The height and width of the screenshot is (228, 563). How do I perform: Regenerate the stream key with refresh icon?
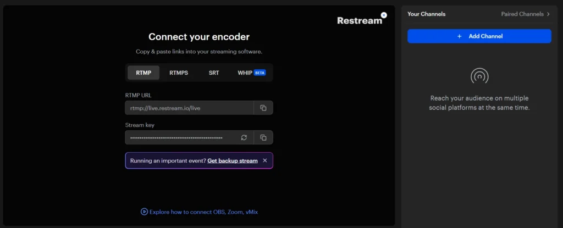(244, 137)
